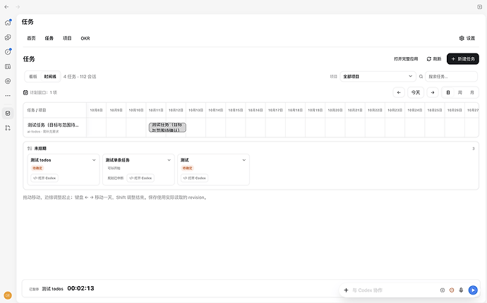Image resolution: width=487 pixels, height=303 pixels.
Task: Select the 周 week scale
Action: pos(460,92)
